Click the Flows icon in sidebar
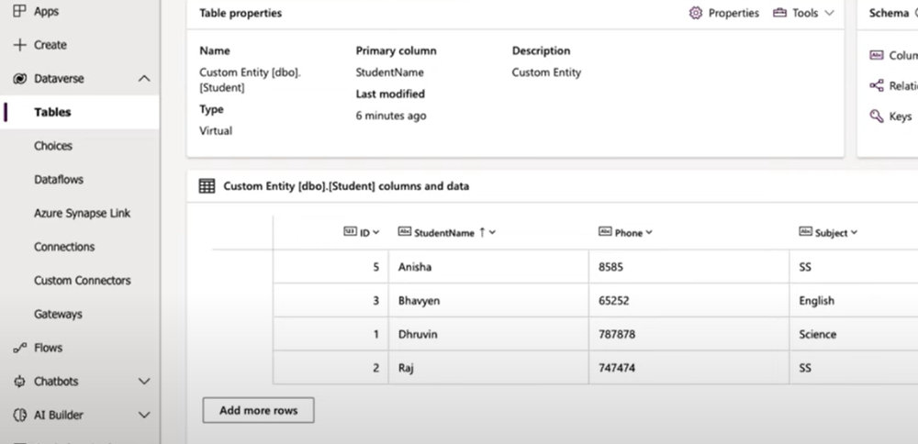Viewport: 918px width, 444px height. pyautogui.click(x=20, y=348)
